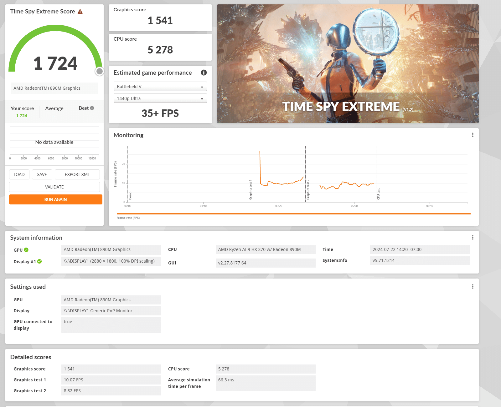Click the Average column header

point(54,108)
